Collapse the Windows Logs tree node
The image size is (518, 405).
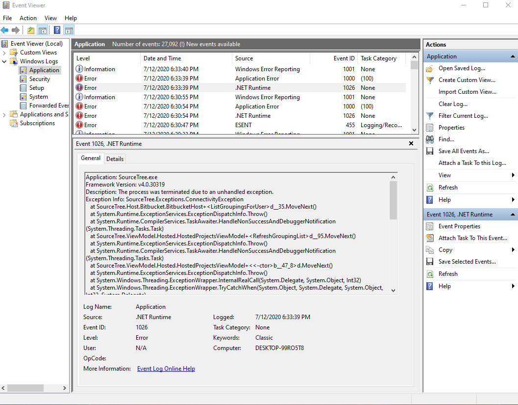4,61
